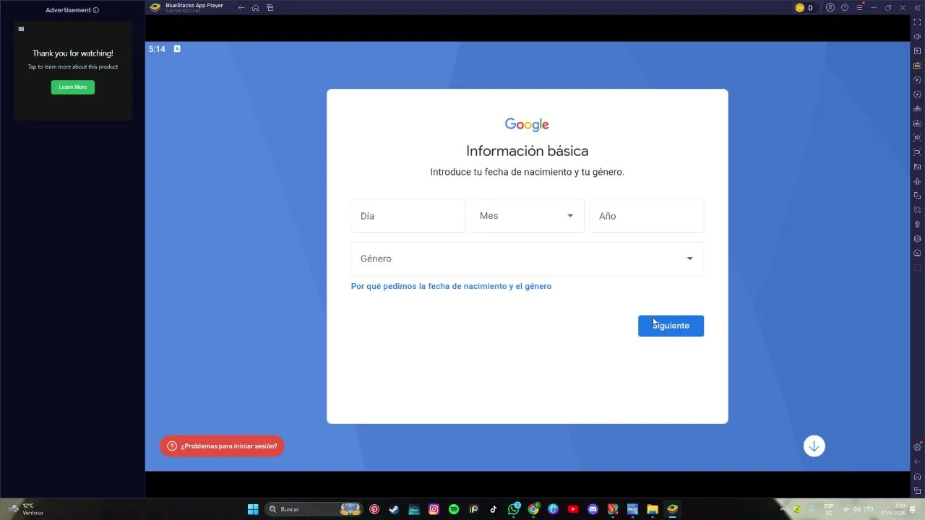Screen dimensions: 925x520
Task: Open Pinterest from the taskbar
Action: [374, 509]
